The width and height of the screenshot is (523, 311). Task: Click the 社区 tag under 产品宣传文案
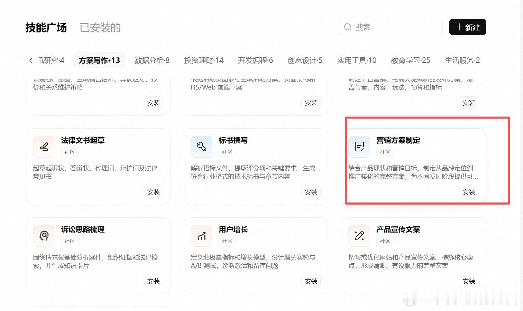pos(385,241)
